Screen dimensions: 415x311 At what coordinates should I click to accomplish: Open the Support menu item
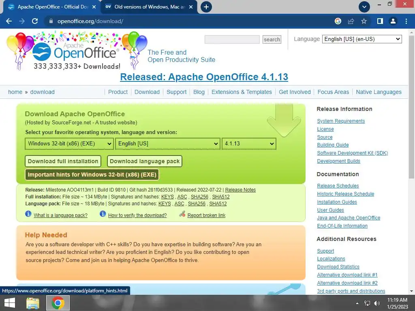tap(177, 92)
